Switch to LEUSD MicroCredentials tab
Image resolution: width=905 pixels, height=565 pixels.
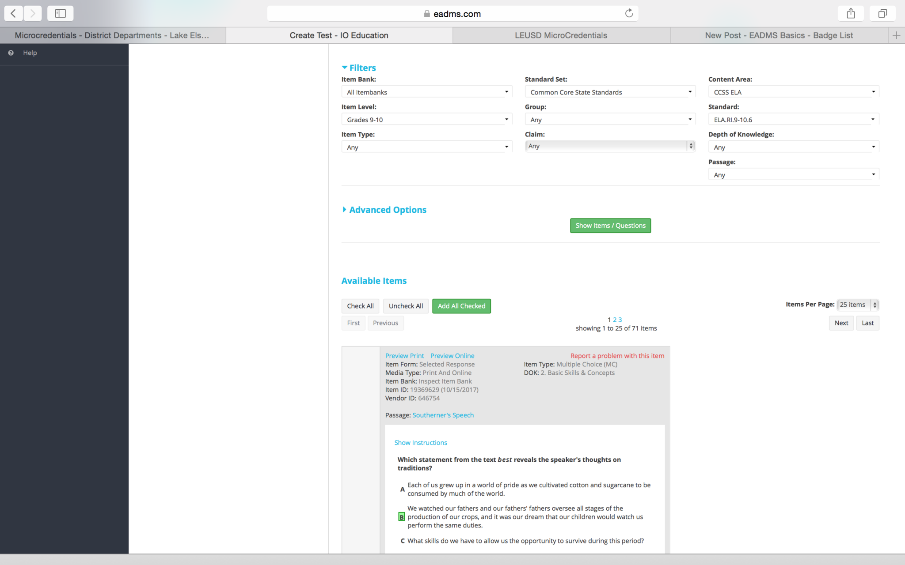561,35
